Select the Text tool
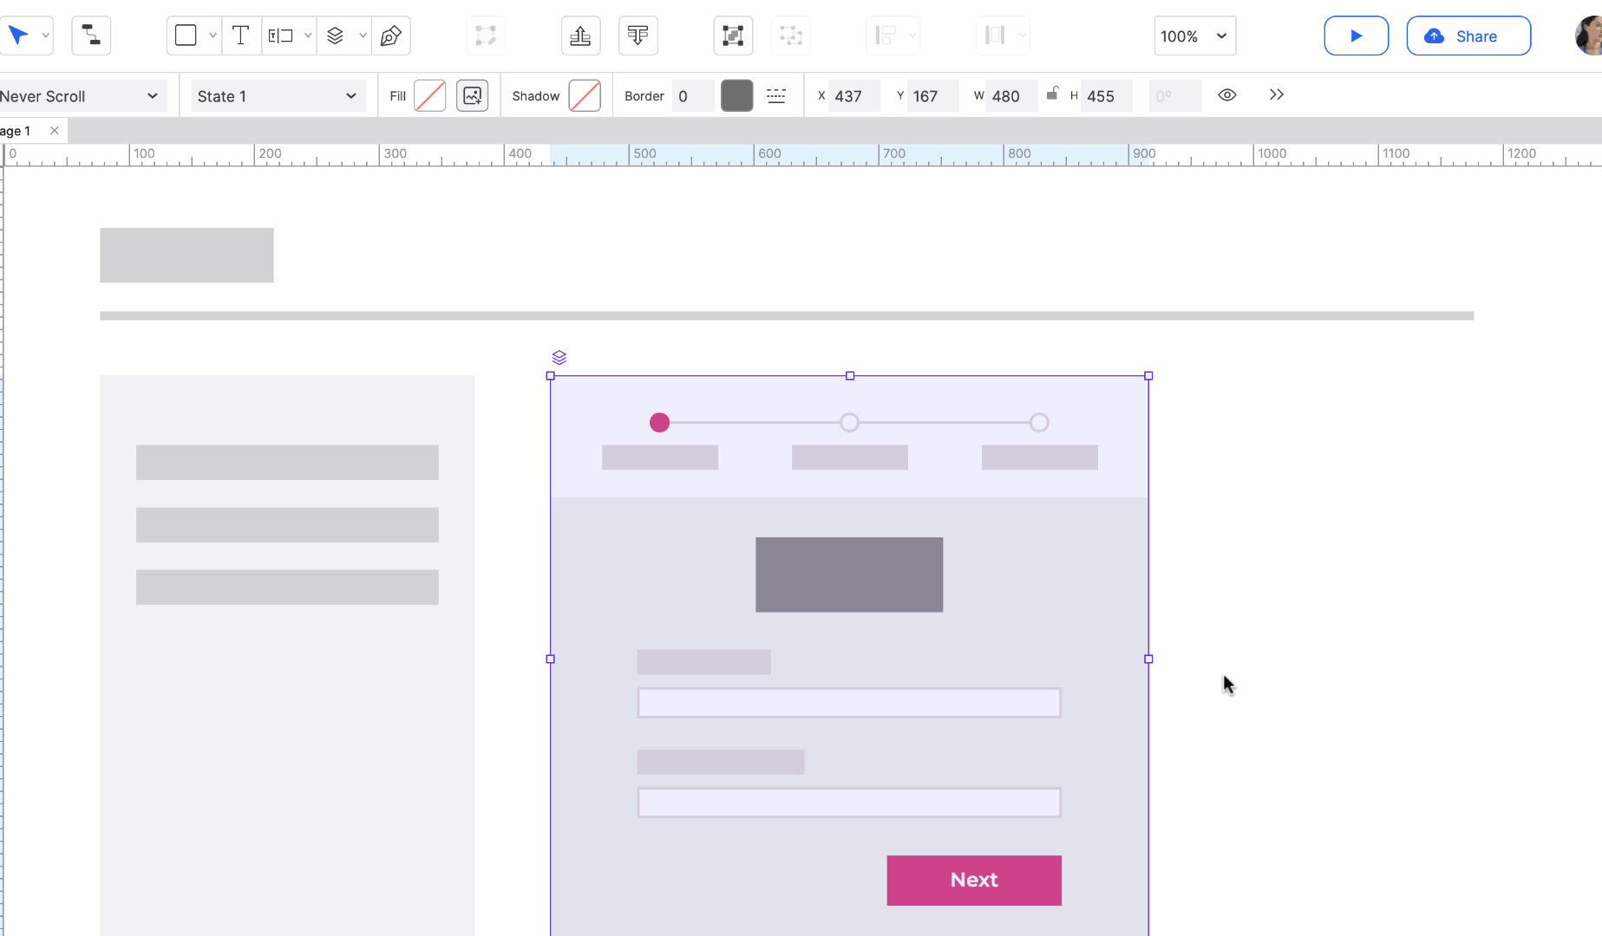This screenshot has width=1602, height=936. [x=240, y=36]
